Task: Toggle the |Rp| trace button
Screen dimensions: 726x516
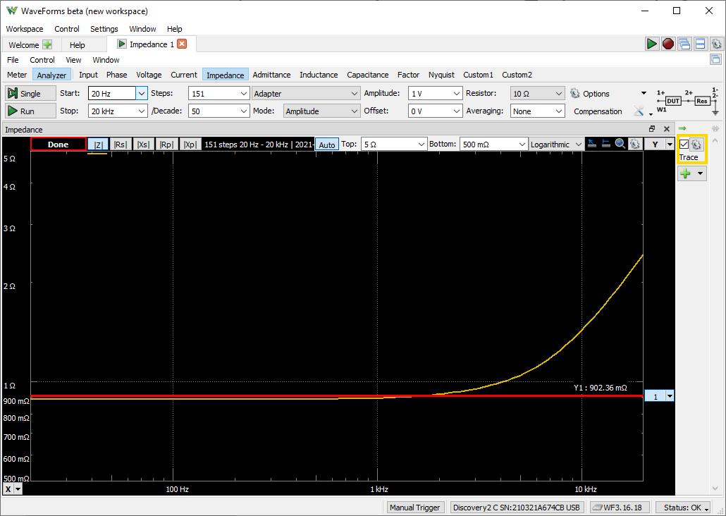Action: point(166,145)
